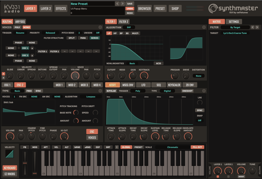
Task: Select HP filter type
Action: [x=115, y=33]
